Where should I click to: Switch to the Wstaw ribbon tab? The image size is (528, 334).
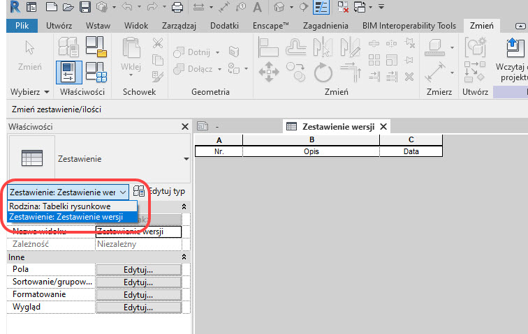click(x=98, y=26)
